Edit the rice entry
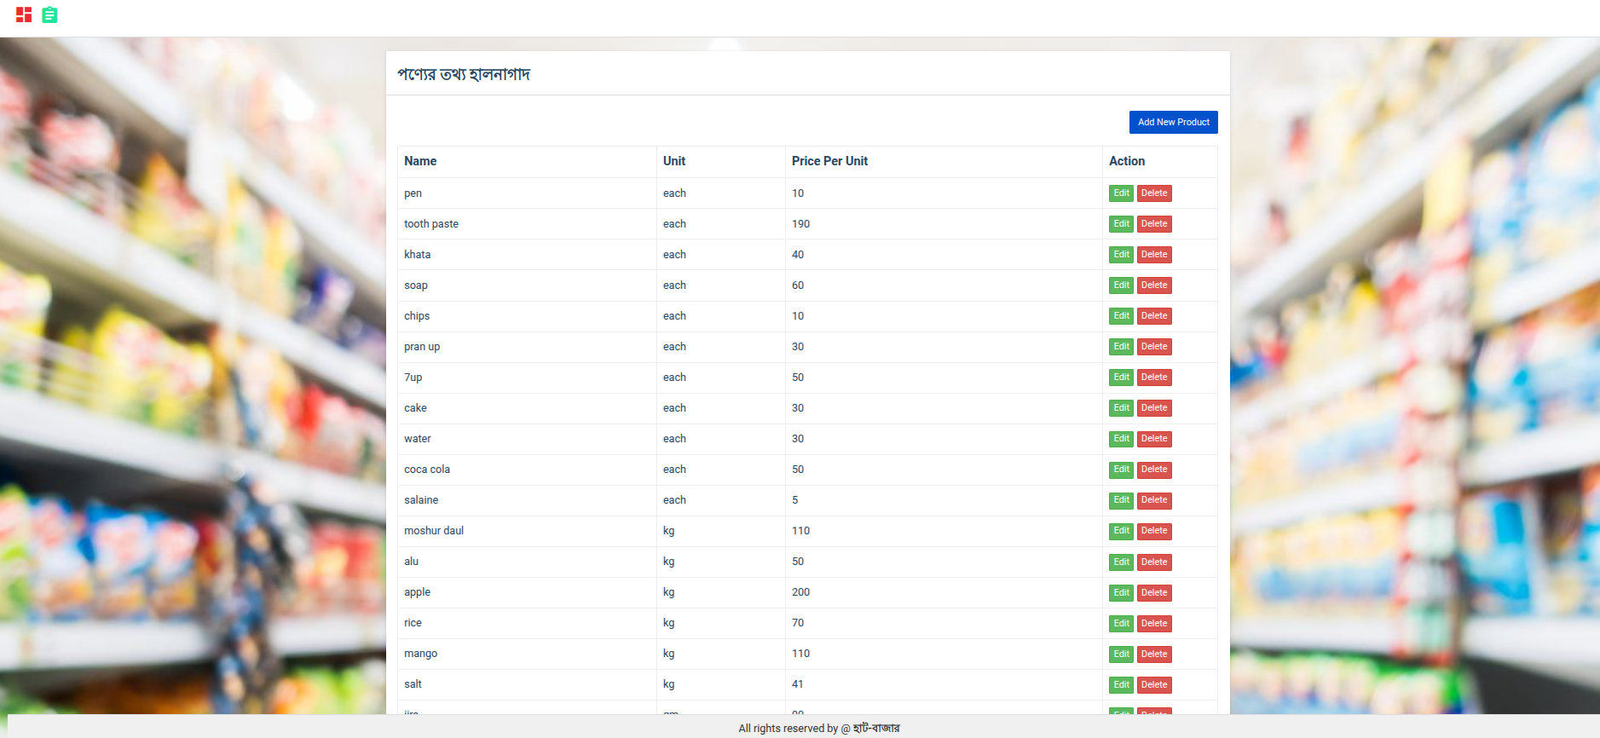The width and height of the screenshot is (1600, 738). point(1121,623)
